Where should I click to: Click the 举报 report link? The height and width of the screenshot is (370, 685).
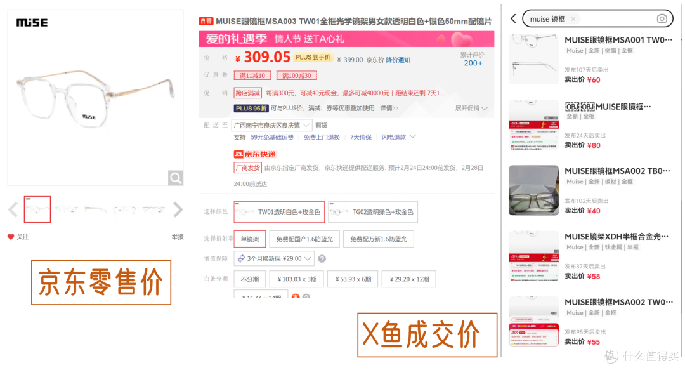(x=178, y=237)
